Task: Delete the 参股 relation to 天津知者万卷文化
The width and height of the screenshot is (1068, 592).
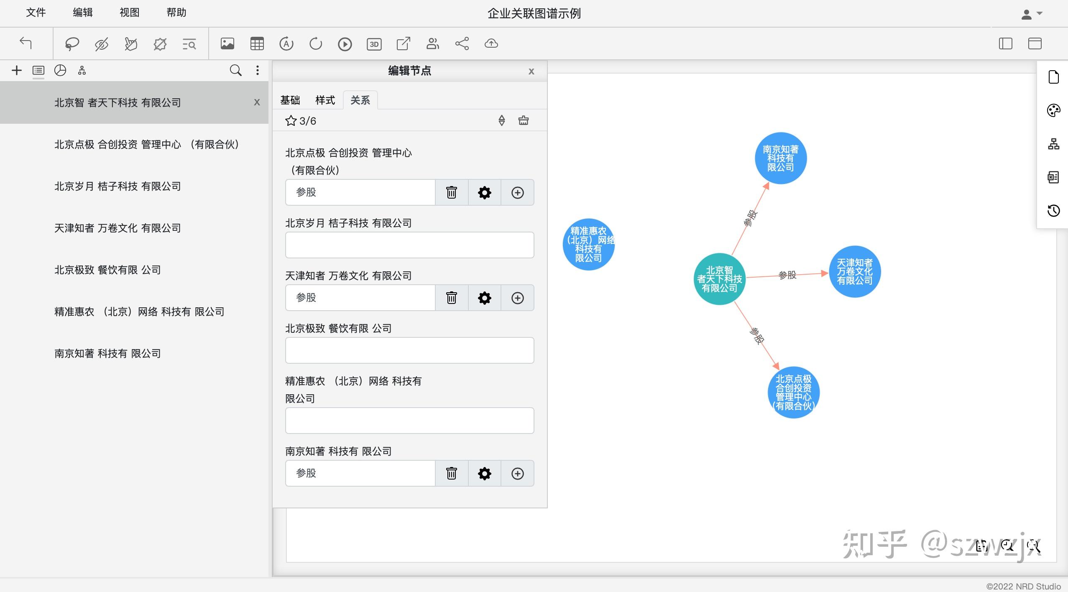Action: pos(451,298)
